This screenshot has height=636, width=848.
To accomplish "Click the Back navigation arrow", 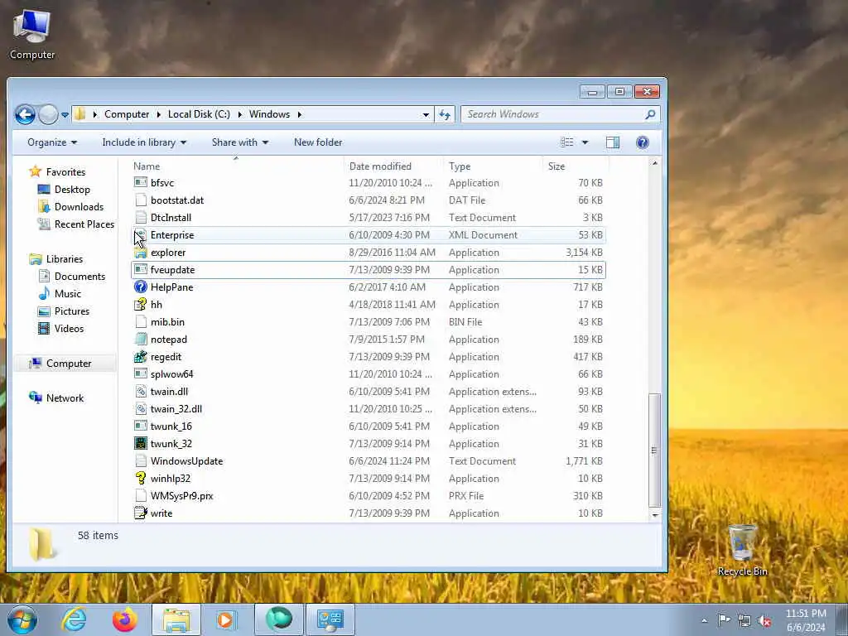I will (25, 114).
